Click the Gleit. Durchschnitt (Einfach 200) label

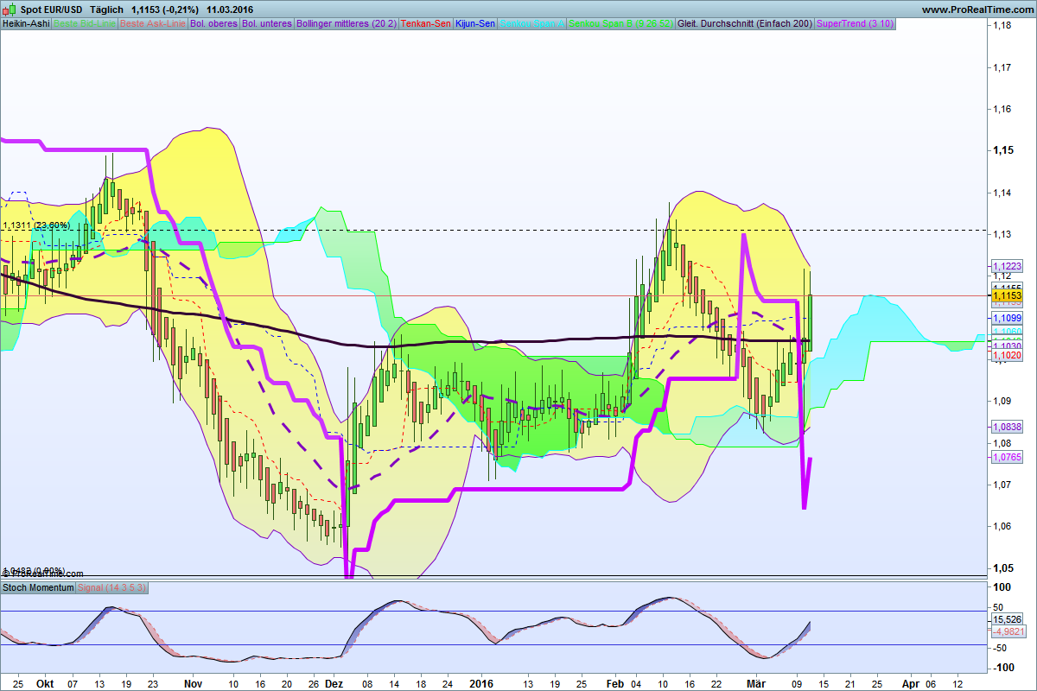click(x=746, y=24)
